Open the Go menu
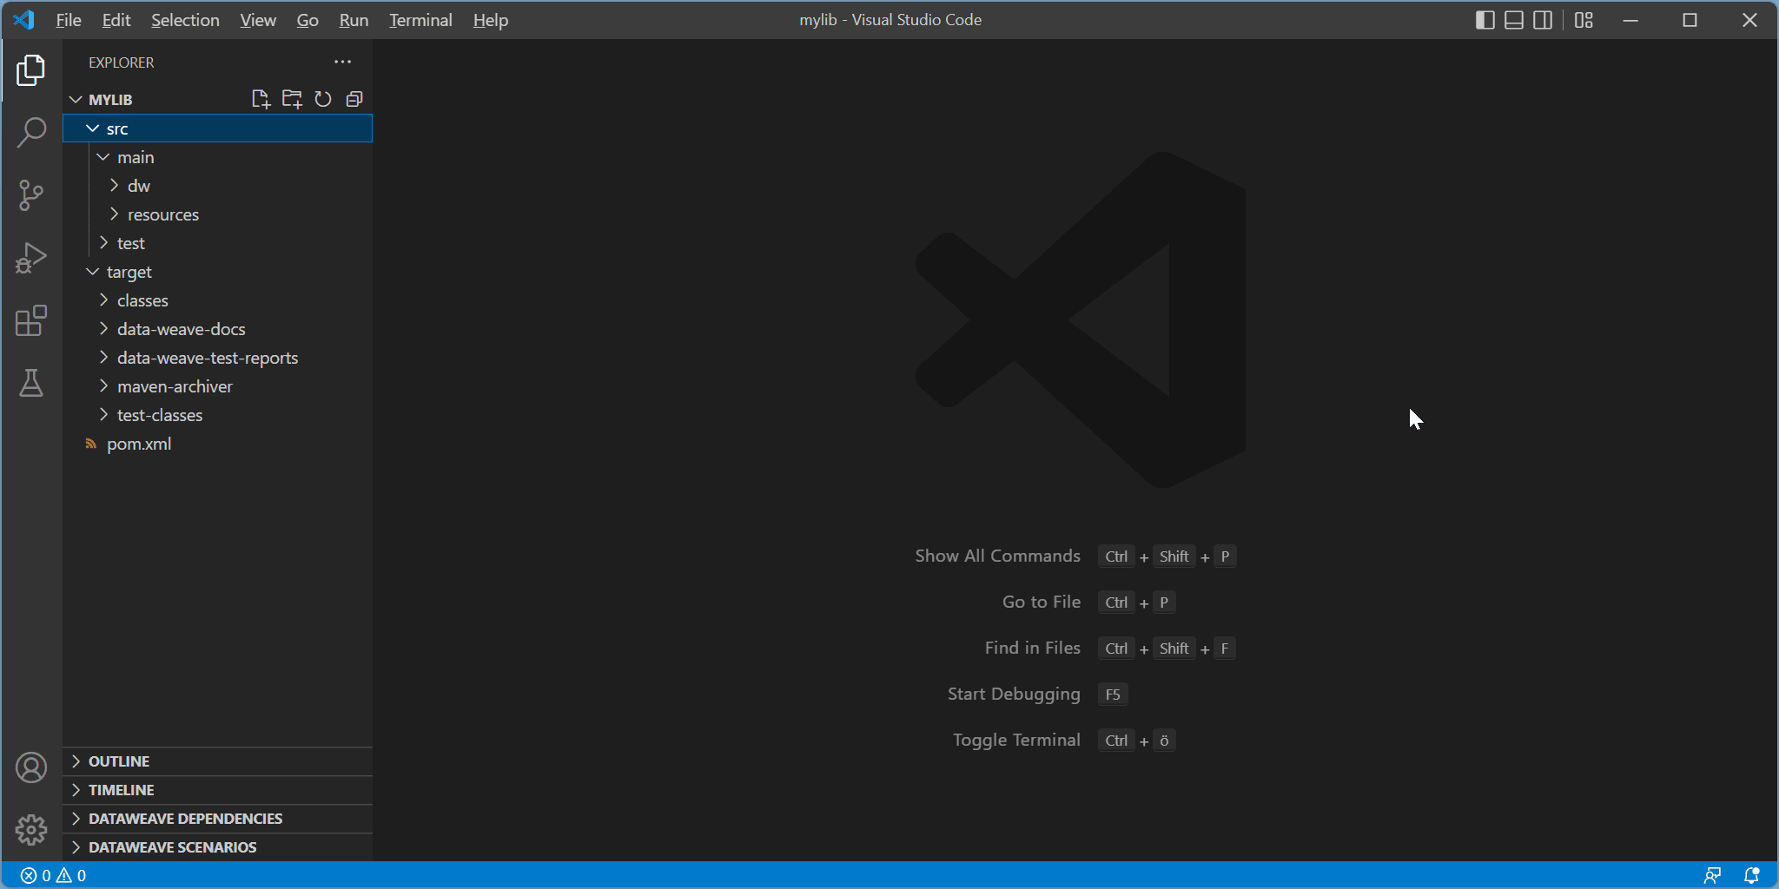Image resolution: width=1779 pixels, height=889 pixels. coord(308,20)
